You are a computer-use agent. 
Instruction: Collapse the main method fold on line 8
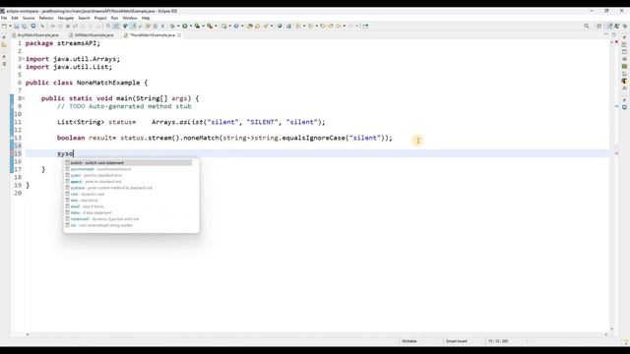pos(24,98)
